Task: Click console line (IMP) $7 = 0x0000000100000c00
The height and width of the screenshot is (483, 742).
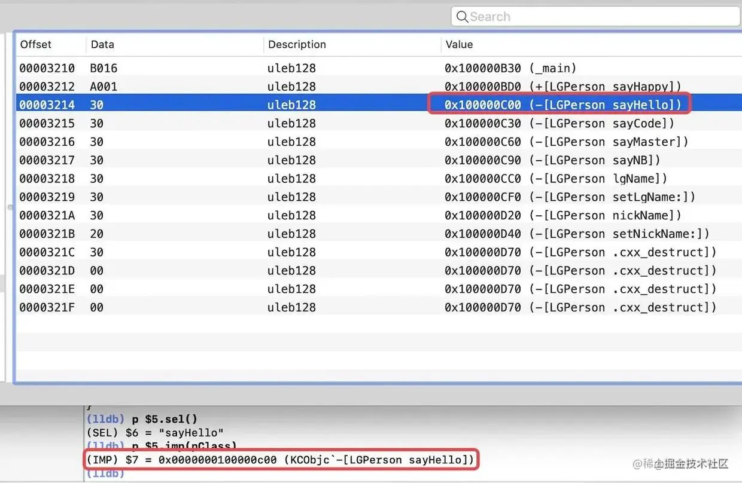Action: coord(280,460)
